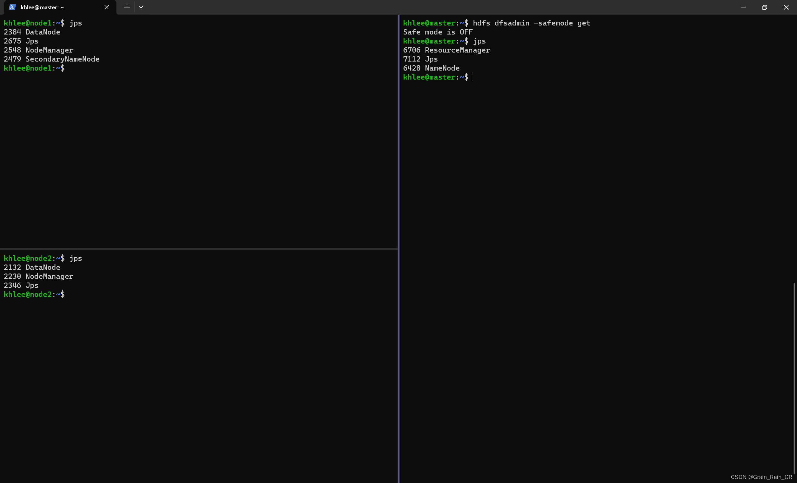The height and width of the screenshot is (483, 797).
Task: Minimize the terminal window
Action: [743, 7]
